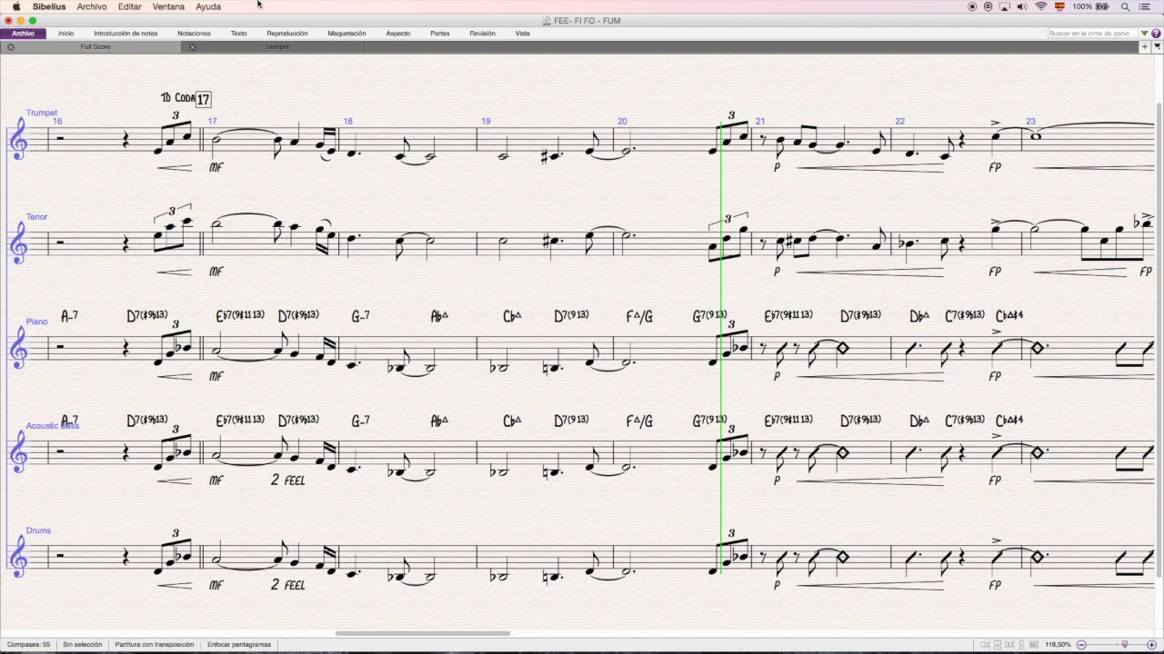Screen dimensions: 1164x654
Task: Collapse the ribbon with the green arrow
Action: click(x=1144, y=34)
